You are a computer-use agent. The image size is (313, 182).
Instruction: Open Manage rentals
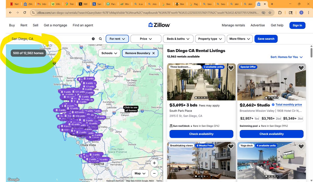tap(233, 25)
